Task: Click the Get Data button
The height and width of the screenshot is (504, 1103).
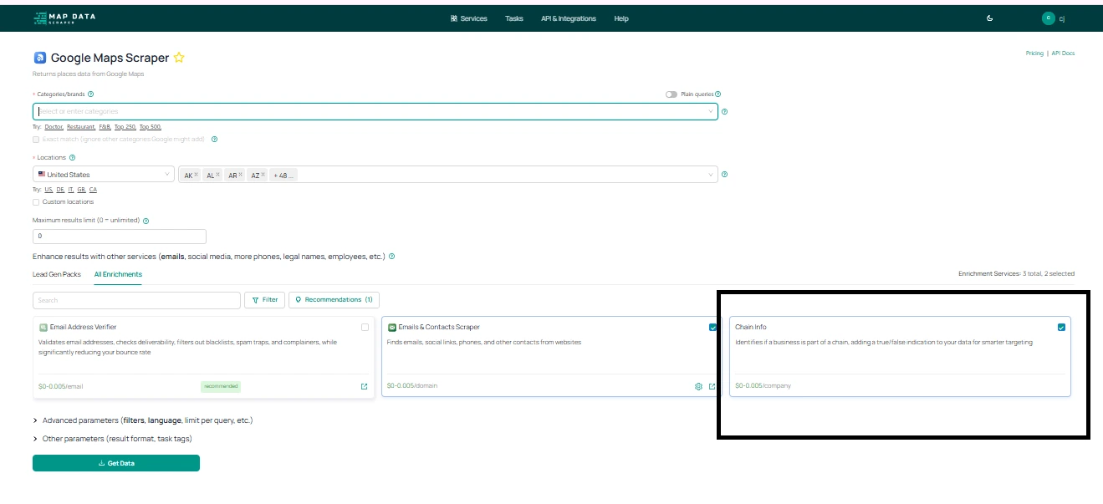Action: [x=116, y=463]
